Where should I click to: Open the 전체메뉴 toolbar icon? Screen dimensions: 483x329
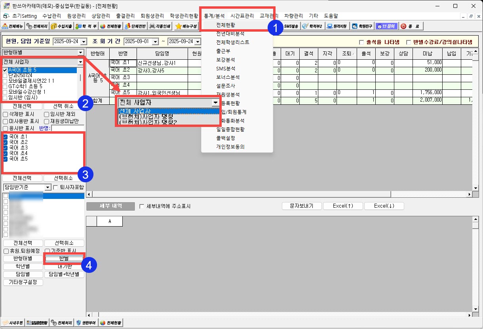pos(12,26)
